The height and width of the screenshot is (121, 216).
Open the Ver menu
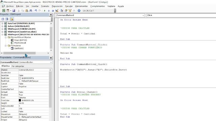pos(27,6)
